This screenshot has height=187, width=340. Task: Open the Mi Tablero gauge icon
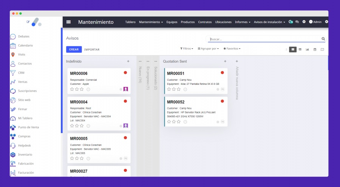coord(13,118)
